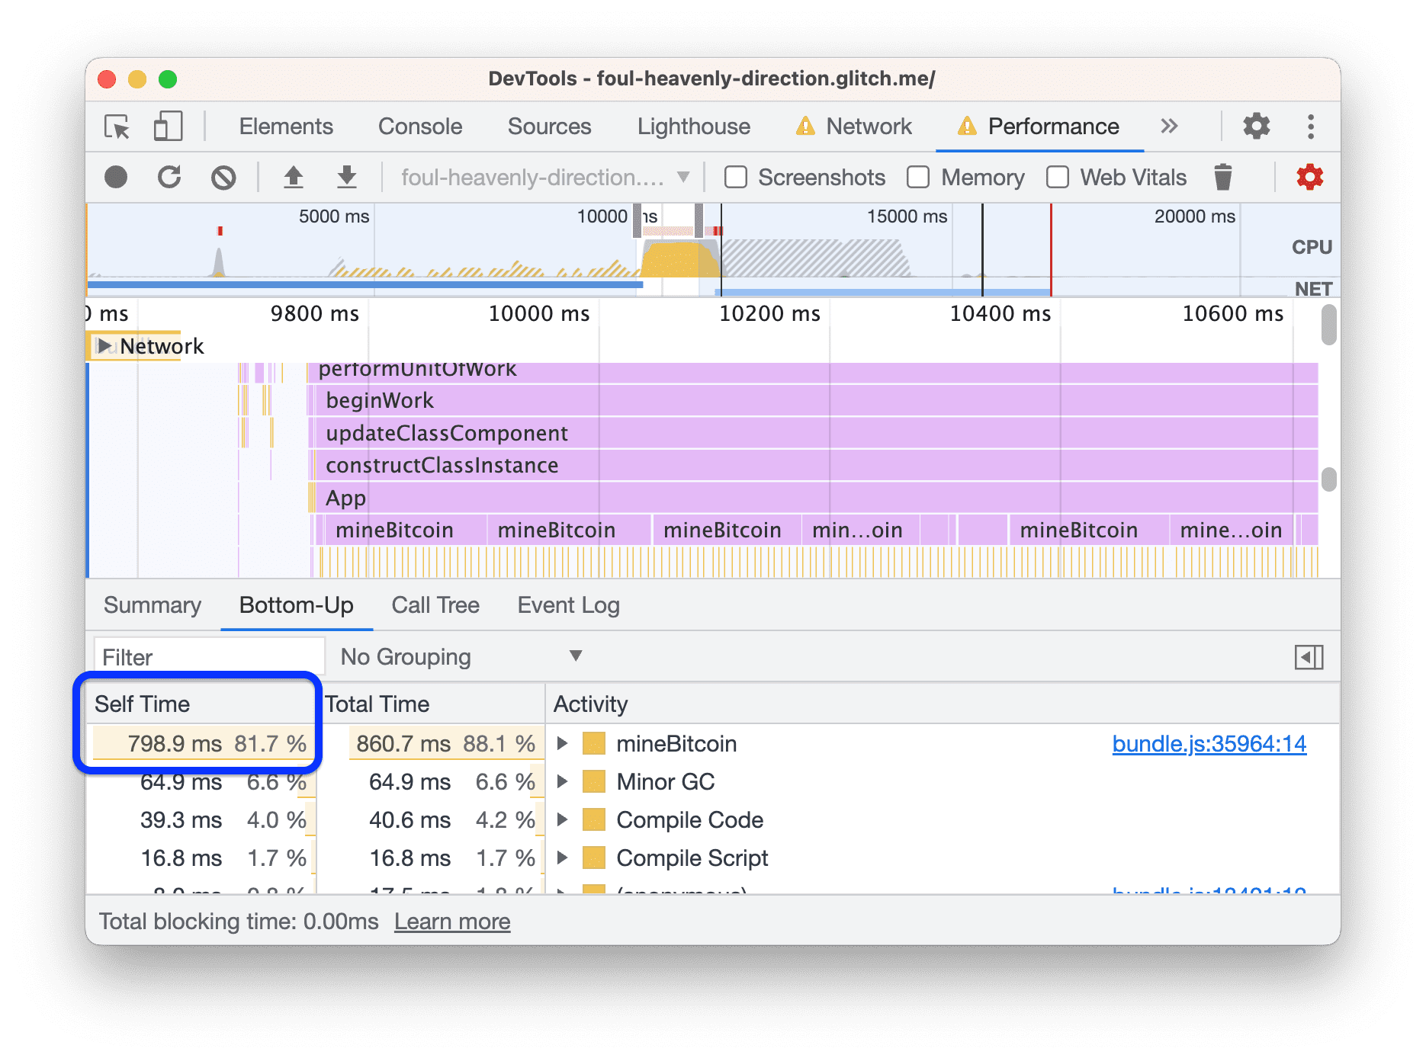Start recording with the Record button
The width and height of the screenshot is (1426, 1058).
pos(116,178)
